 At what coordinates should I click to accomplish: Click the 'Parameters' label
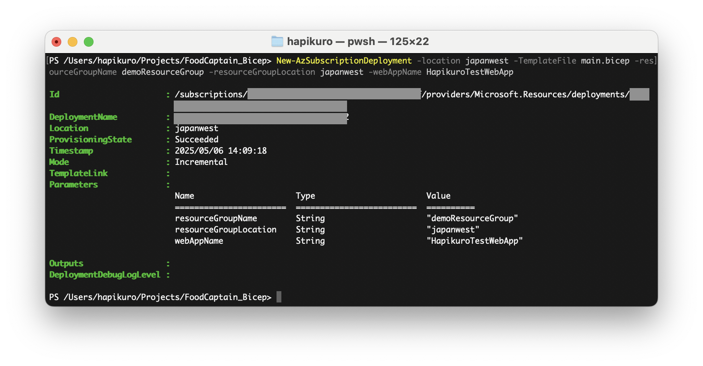click(74, 185)
